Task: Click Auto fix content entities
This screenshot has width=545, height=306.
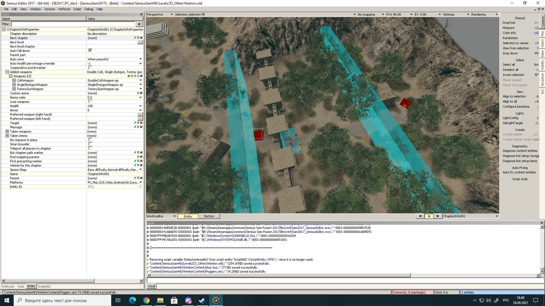Action: click(x=519, y=172)
